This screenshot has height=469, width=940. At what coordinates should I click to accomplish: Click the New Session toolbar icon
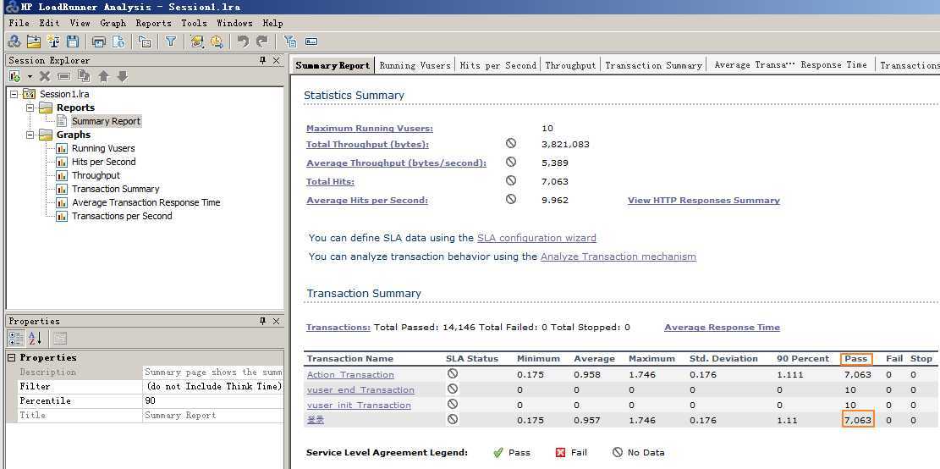(x=14, y=41)
